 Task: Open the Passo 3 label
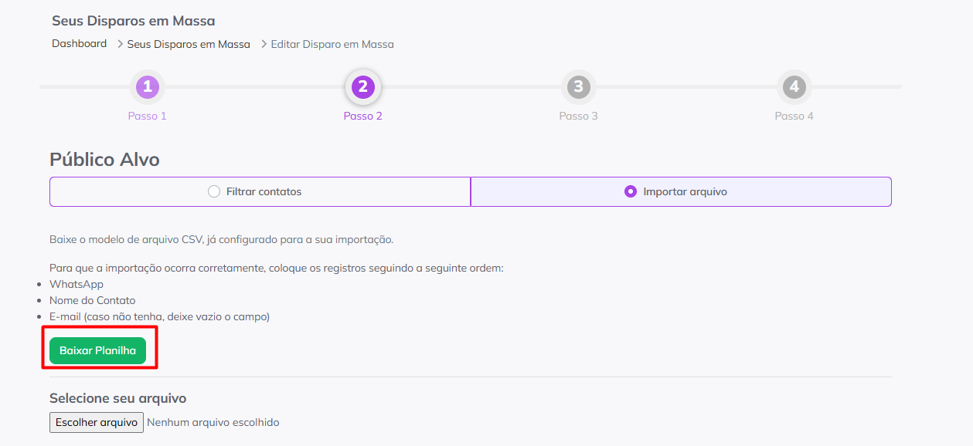click(x=578, y=116)
